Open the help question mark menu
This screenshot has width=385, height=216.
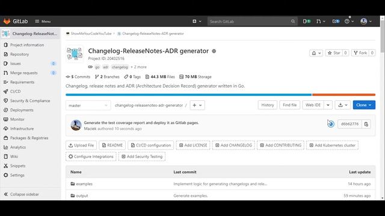point(349,22)
